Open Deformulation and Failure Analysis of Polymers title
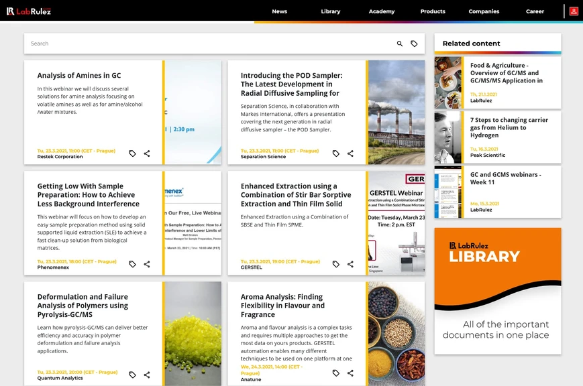 (x=83, y=306)
